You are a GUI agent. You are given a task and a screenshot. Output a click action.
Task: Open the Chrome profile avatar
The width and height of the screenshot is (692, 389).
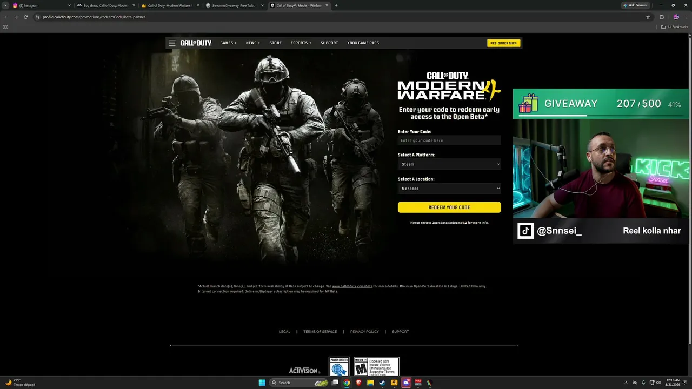(x=676, y=17)
